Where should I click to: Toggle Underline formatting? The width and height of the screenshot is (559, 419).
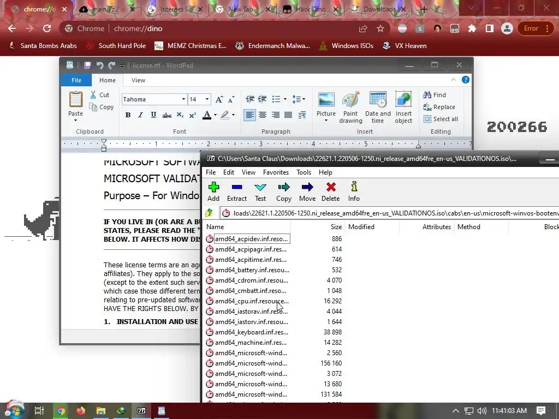tap(153, 115)
